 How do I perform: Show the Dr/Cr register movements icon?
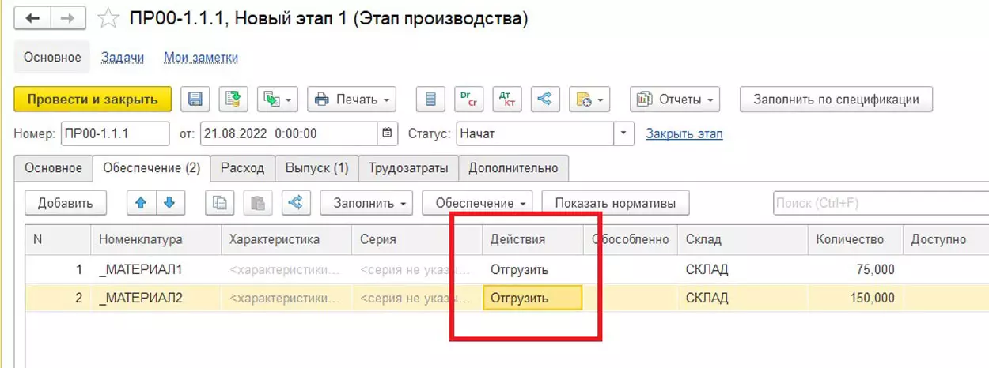pyautogui.click(x=468, y=100)
